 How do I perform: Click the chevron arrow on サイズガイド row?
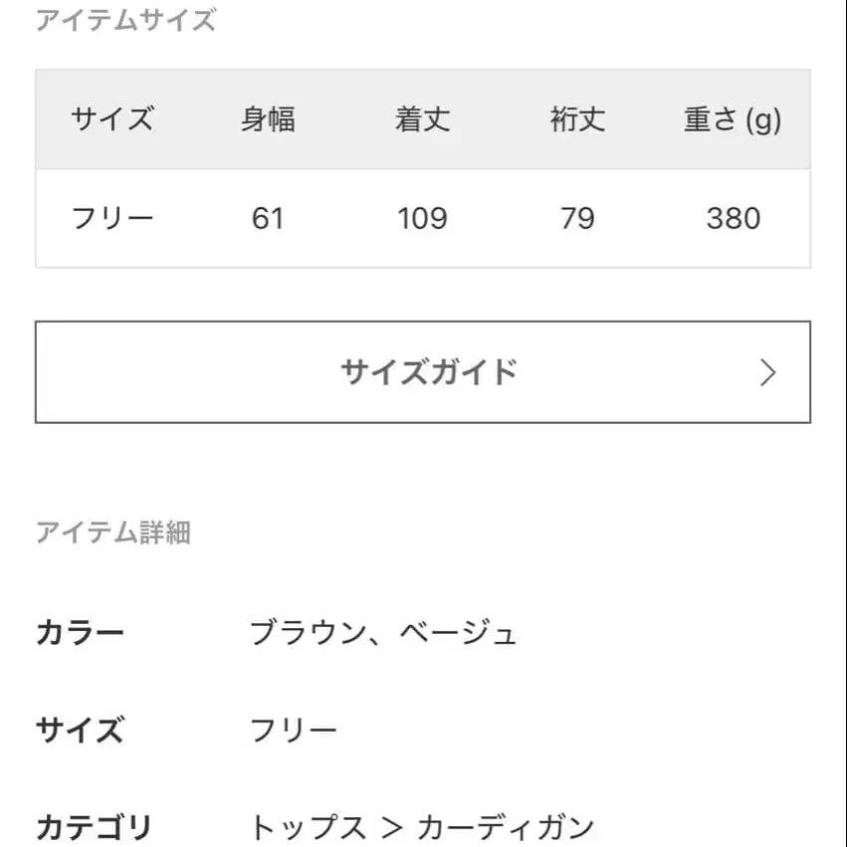(767, 372)
